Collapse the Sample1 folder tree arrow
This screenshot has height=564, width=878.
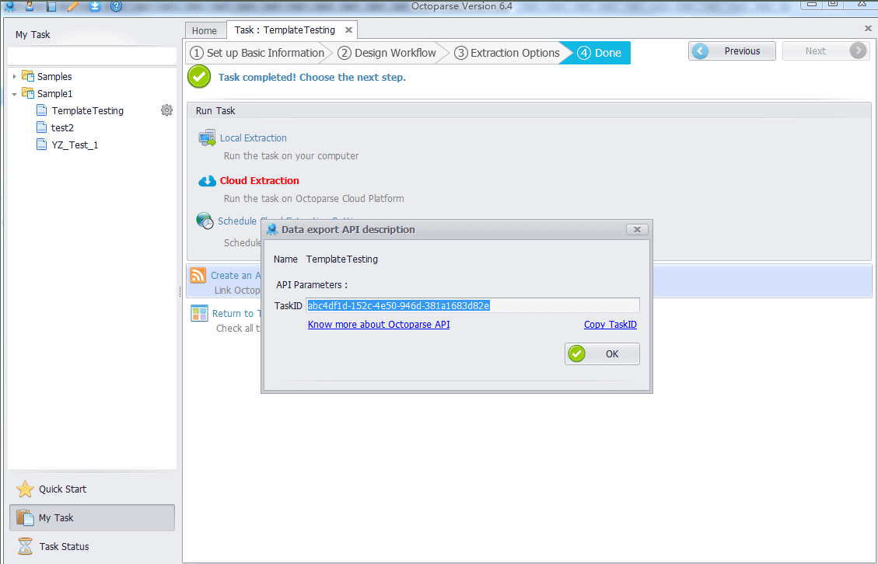click(x=15, y=94)
